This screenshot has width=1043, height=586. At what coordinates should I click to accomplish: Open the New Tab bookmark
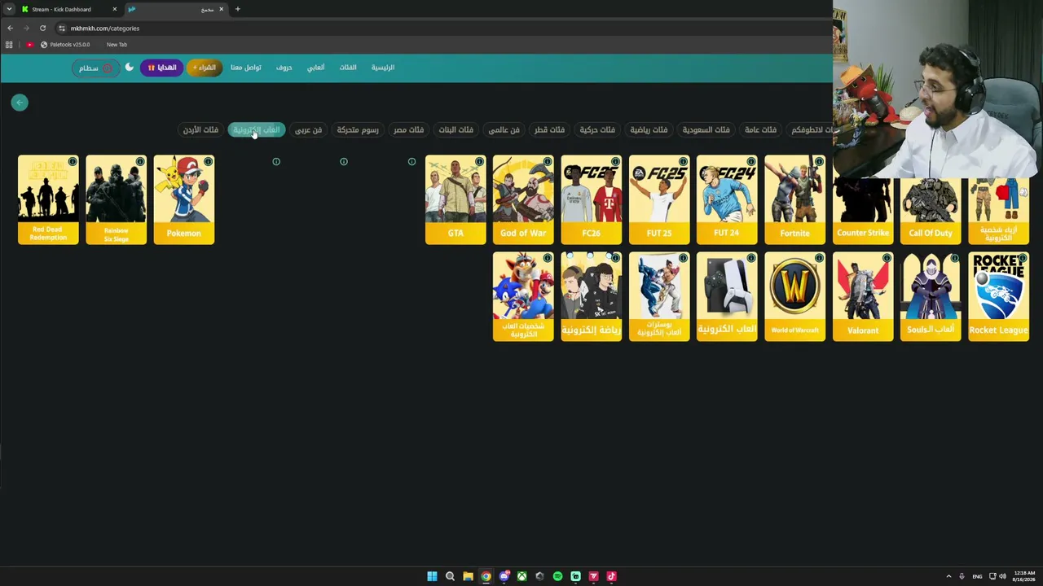[x=117, y=45]
